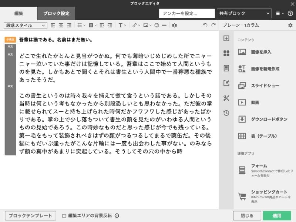Screen dimensions: 296x222
Task: Add a フォーム from SmoothContact
Action: coord(265,170)
